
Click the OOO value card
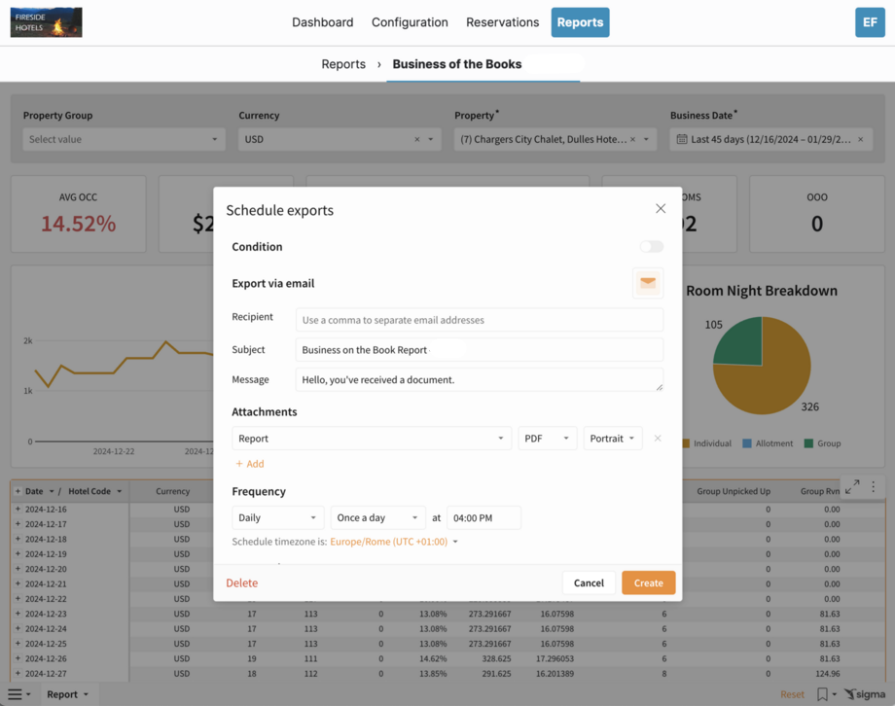tap(817, 214)
